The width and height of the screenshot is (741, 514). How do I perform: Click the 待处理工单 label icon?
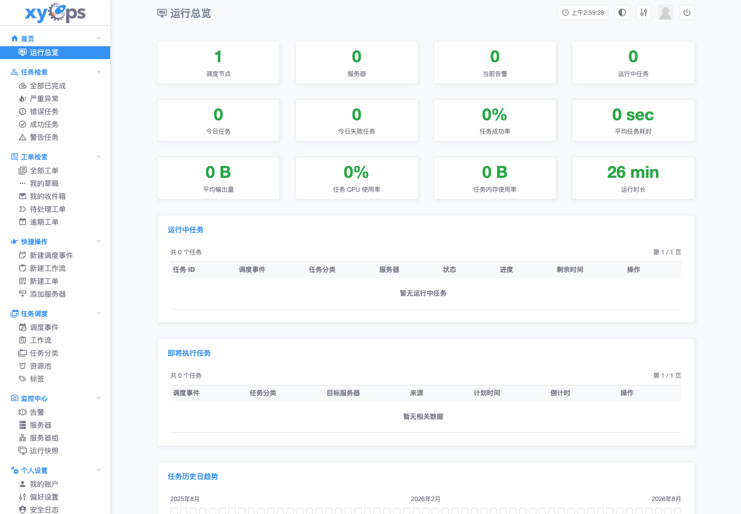(23, 209)
